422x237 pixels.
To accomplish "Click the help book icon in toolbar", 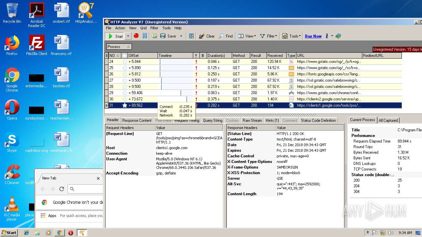I will pyautogui.click(x=338, y=36).
